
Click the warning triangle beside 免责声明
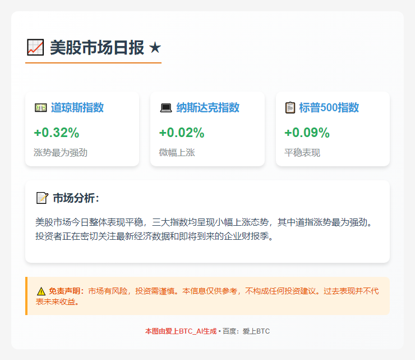41,291
